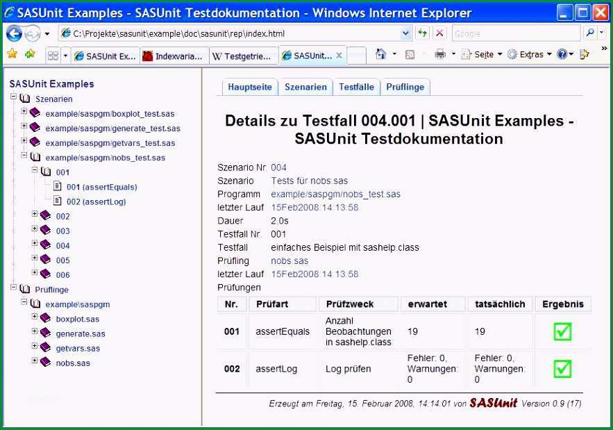Expand the boxplot_test.sas tree node
Viewport: 613px width, 430px height.
[24, 111]
